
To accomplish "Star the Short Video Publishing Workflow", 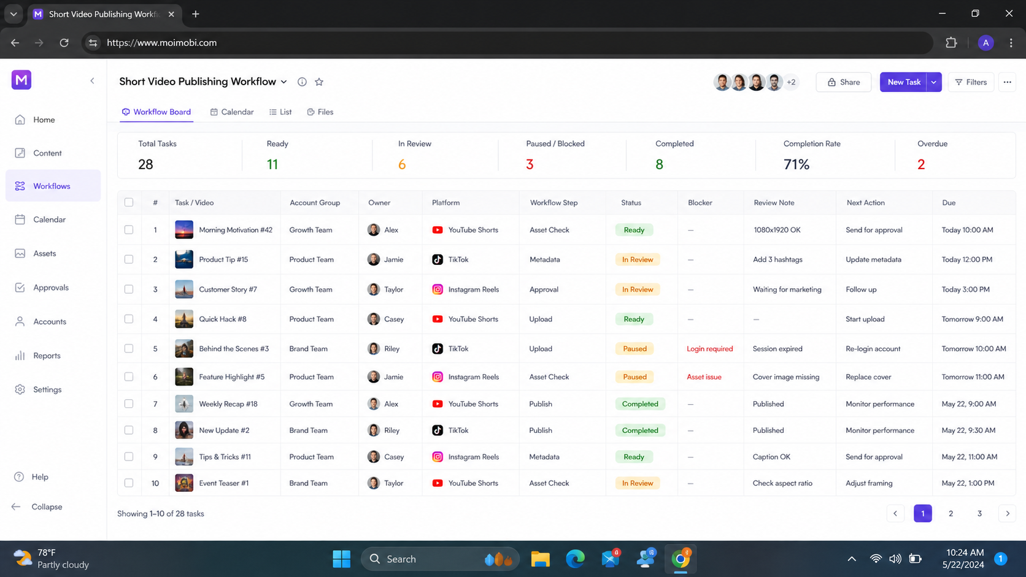I will click(319, 82).
